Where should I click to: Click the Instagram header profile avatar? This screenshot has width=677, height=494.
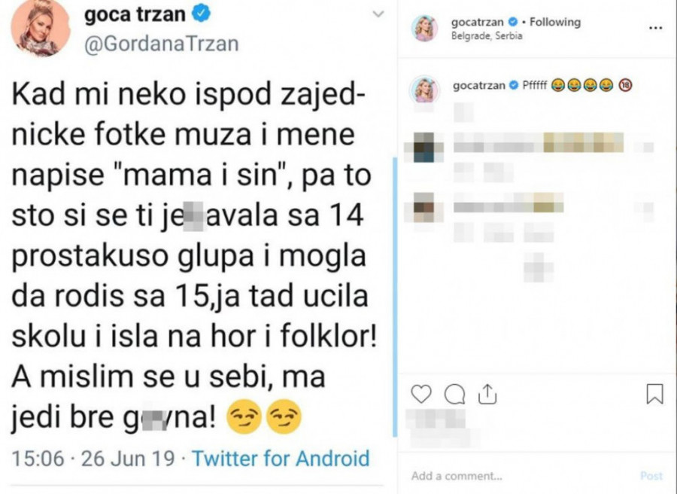[x=424, y=28]
